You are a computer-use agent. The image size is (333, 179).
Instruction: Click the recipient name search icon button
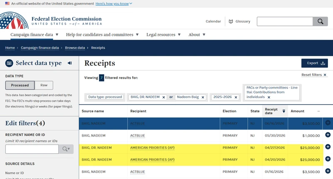click(x=66, y=149)
